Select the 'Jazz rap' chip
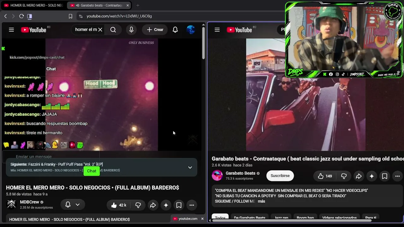The image size is (404, 227). 282,218
